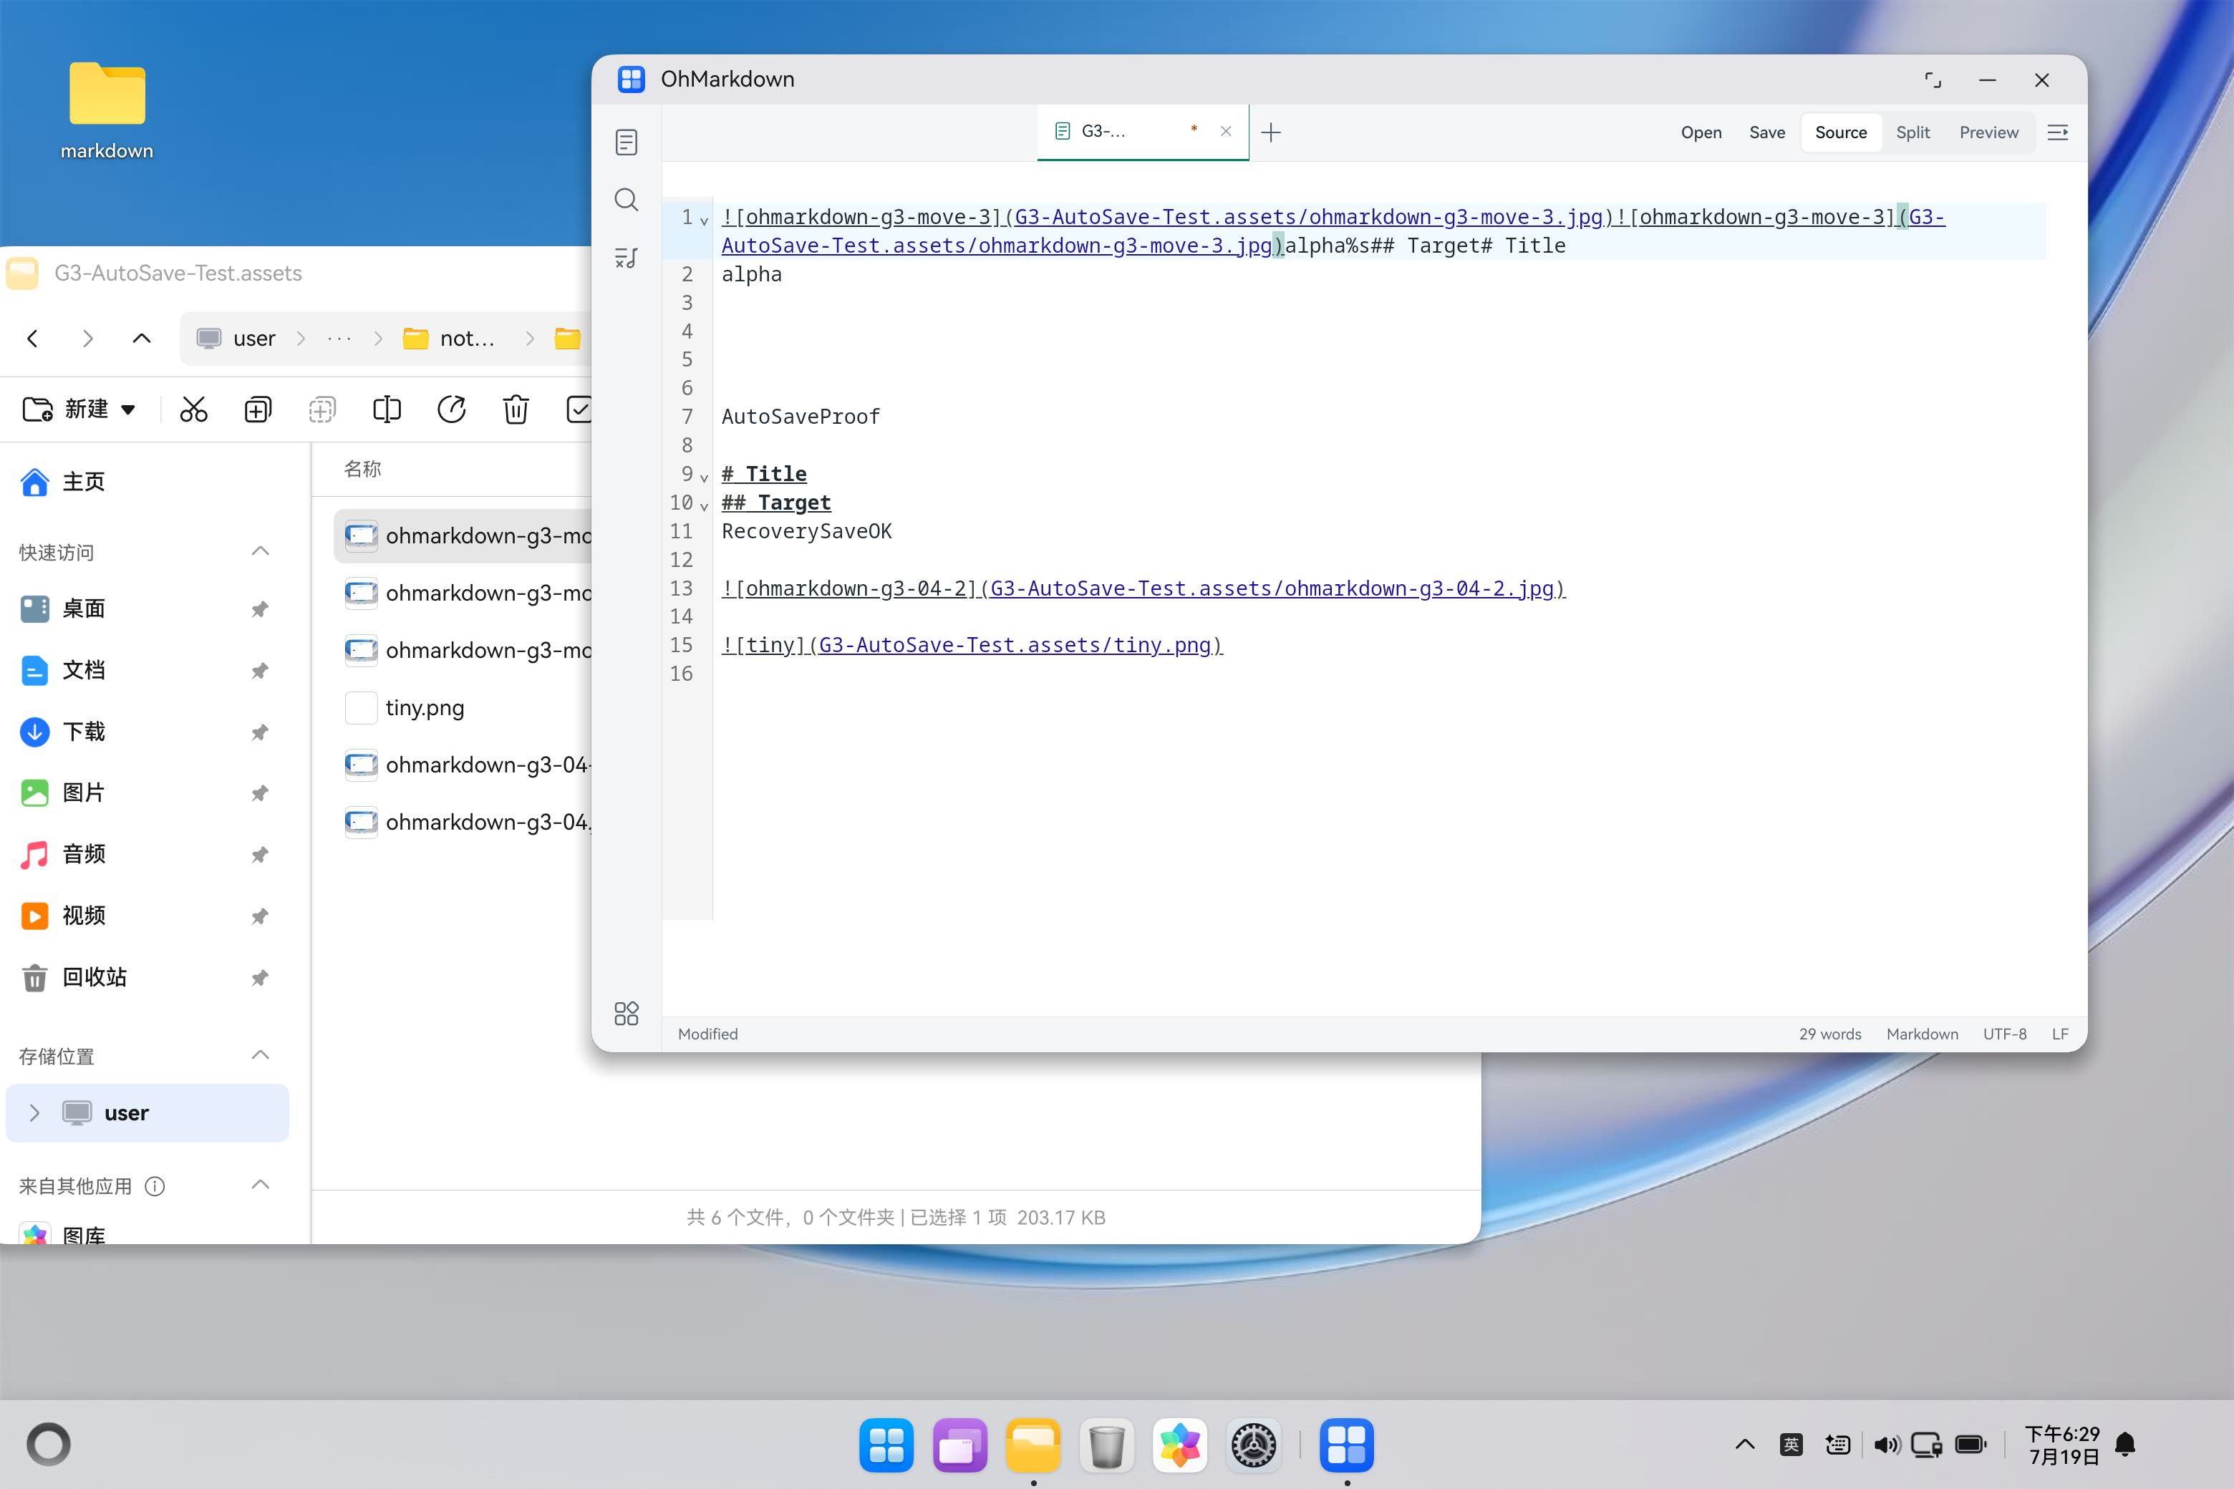Screen dimensions: 2234x1489
Task: Collapse the fold arrow on line 9
Action: click(704, 477)
